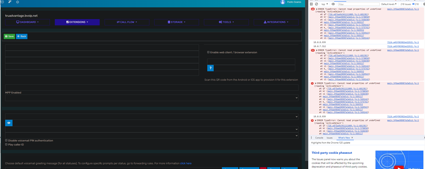
Task: Click the green Save button
Action: pyautogui.click(x=9, y=36)
